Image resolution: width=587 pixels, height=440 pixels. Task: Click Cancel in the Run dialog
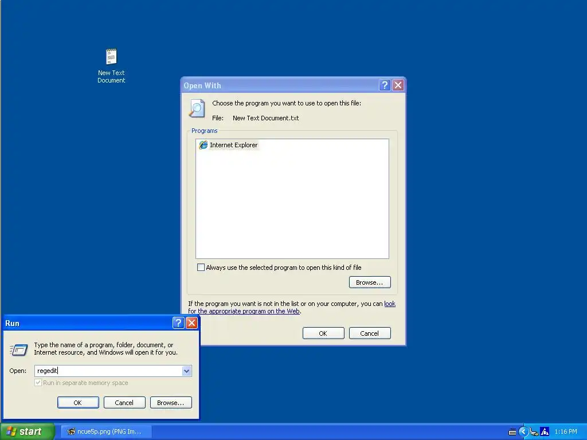[124, 403]
